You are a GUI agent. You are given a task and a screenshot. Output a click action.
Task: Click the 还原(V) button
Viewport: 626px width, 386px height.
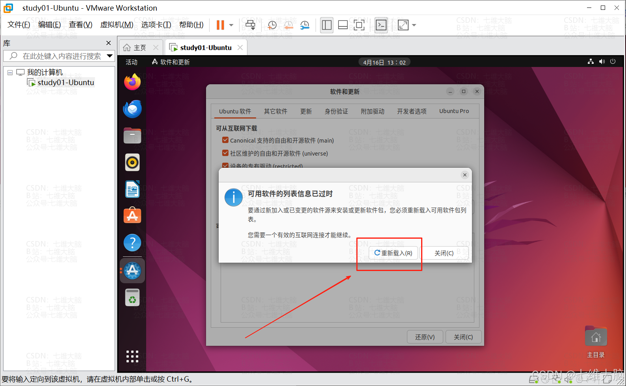[x=425, y=337]
